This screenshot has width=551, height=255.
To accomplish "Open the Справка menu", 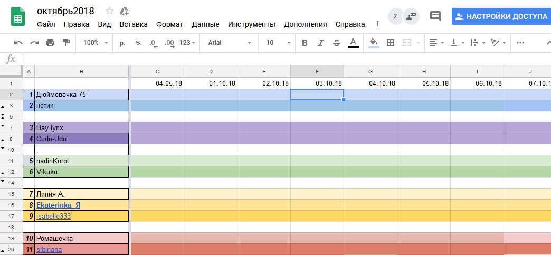I will [x=350, y=25].
